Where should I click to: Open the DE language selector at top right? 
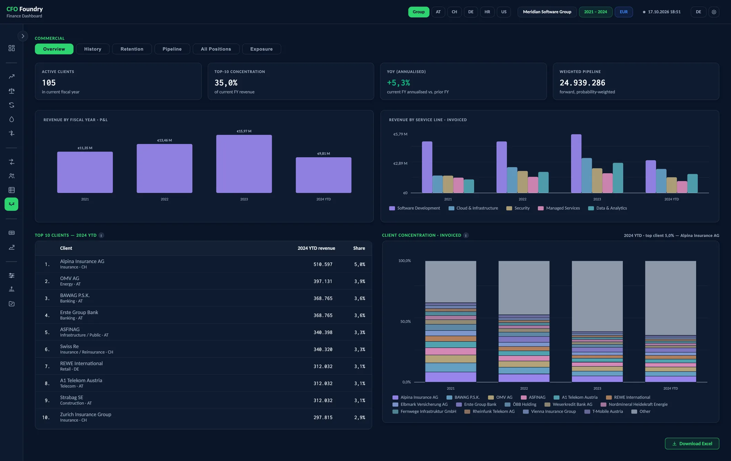coord(698,12)
